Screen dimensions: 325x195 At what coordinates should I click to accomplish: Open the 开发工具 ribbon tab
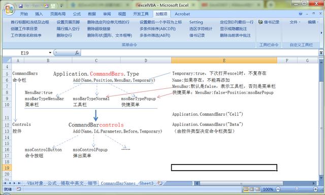tap(141, 14)
